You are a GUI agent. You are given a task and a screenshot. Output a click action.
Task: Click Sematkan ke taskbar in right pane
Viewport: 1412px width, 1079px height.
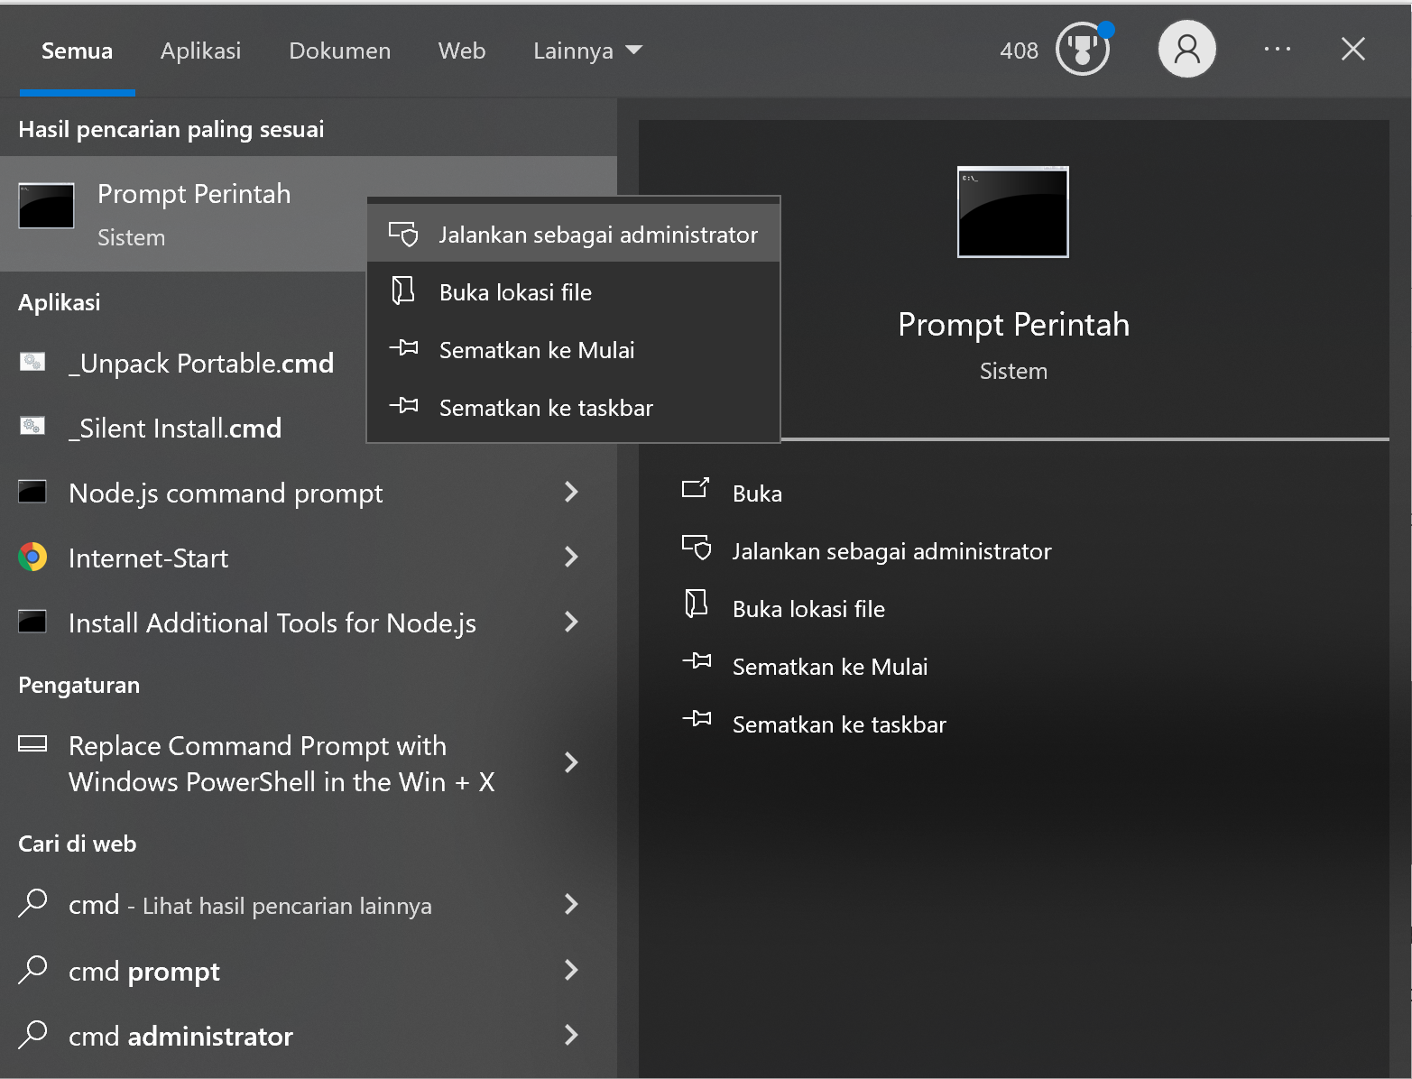(x=839, y=724)
